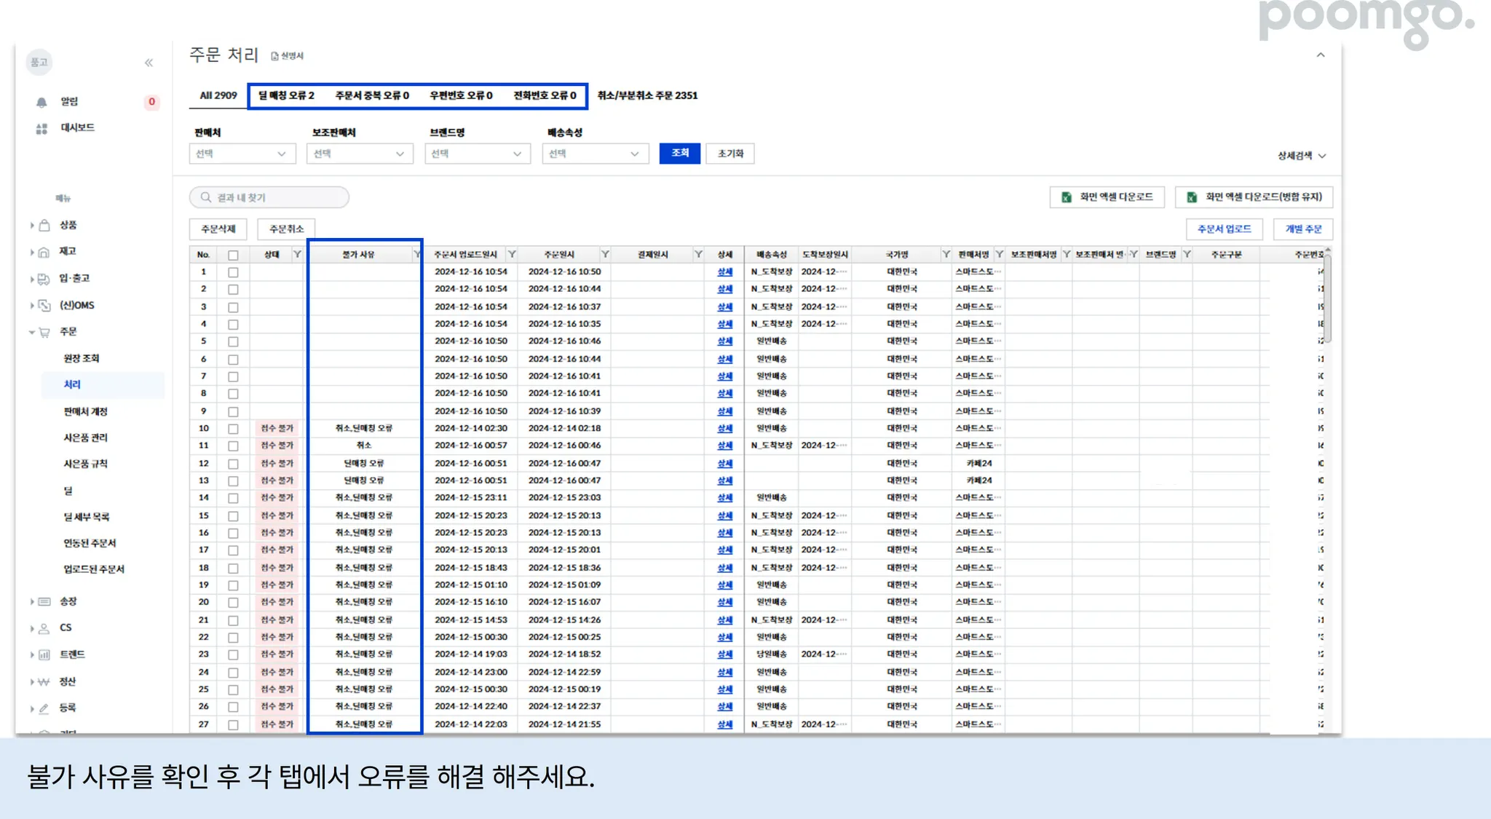Click the cart icon next to 주문
The image size is (1491, 819).
pos(44,332)
